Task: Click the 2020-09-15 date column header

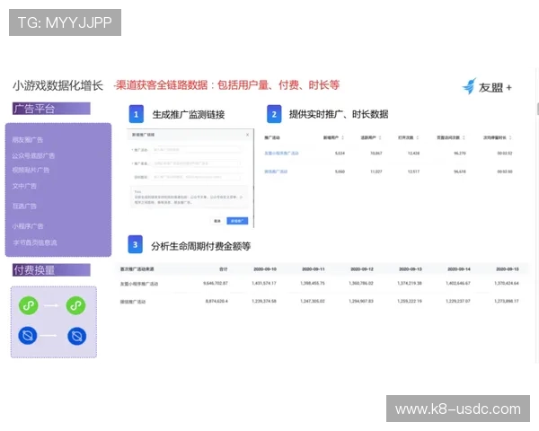Action: tap(507, 269)
